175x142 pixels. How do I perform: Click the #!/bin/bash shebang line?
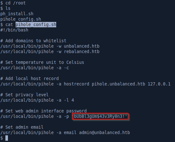pyautogui.click(x=14, y=30)
